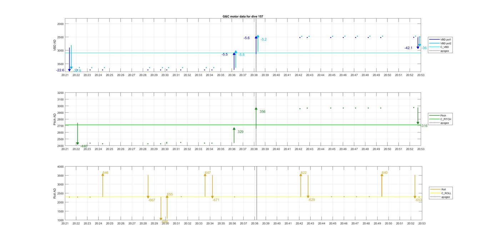Click the "-5.6" value label
The image size is (500, 247).
(x=246, y=38)
